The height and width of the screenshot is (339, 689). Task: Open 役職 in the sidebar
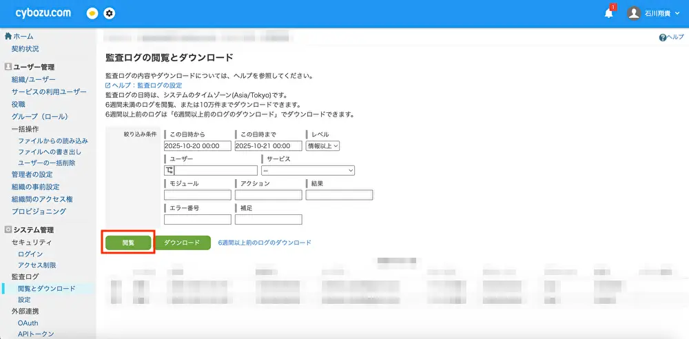[x=19, y=104]
